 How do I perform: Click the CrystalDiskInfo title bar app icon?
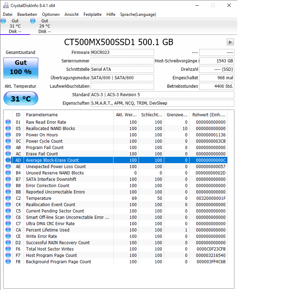6,5
